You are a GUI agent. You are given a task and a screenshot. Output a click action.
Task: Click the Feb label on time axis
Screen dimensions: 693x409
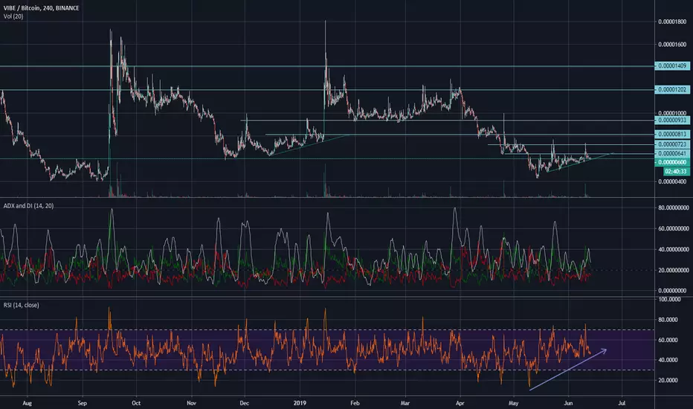[355, 403]
